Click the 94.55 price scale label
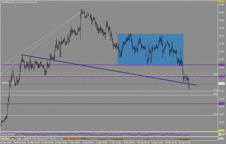226x144 pixels. pyautogui.click(x=221, y=13)
